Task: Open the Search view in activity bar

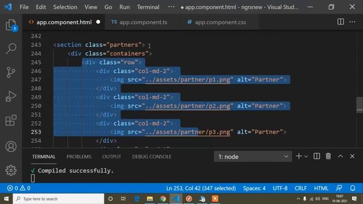Action: coord(11,49)
